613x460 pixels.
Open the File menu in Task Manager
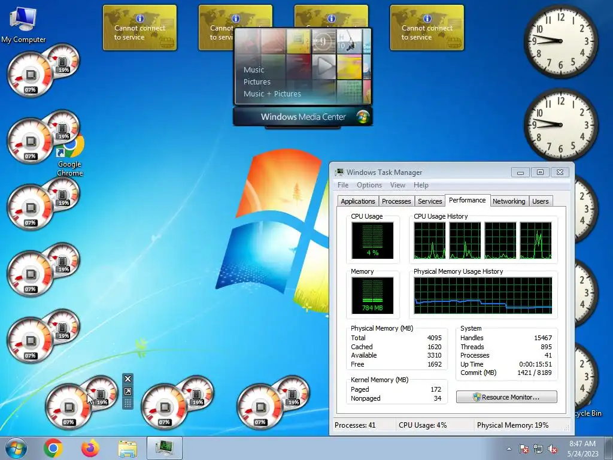pos(343,185)
